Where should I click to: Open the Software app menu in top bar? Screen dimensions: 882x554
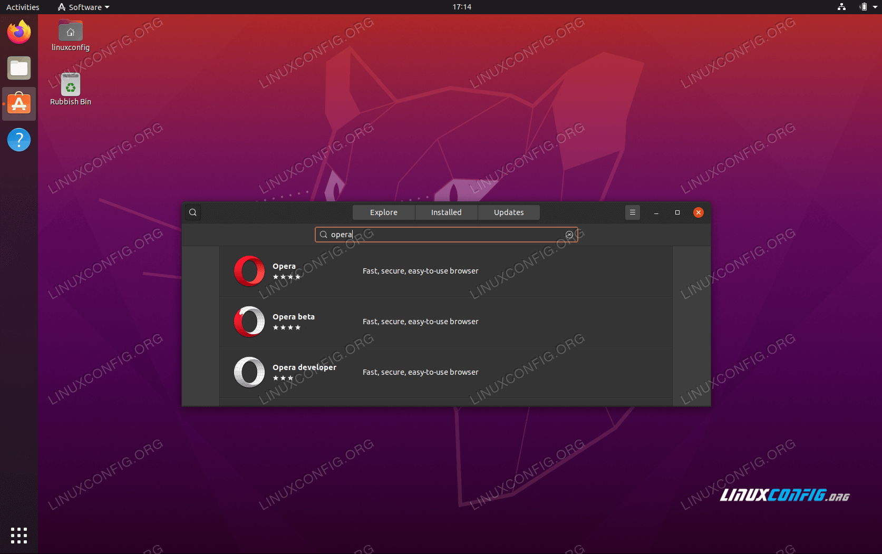pos(84,7)
